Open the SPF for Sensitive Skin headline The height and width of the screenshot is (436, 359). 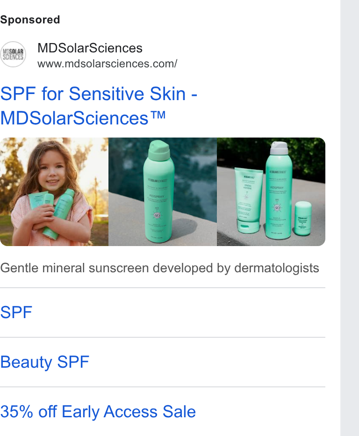(x=99, y=94)
